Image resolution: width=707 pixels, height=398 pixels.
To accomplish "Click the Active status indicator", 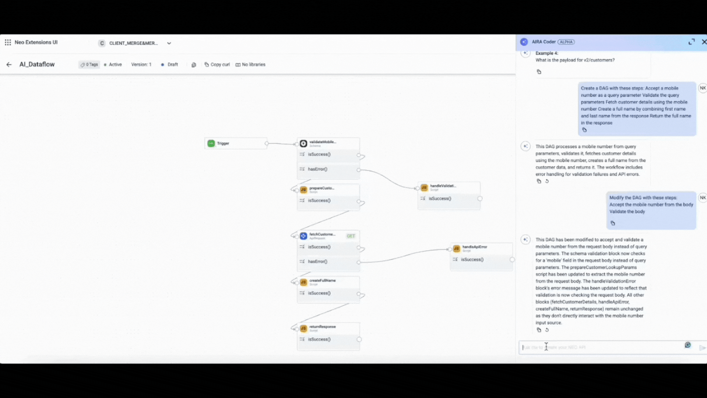I will pos(113,64).
